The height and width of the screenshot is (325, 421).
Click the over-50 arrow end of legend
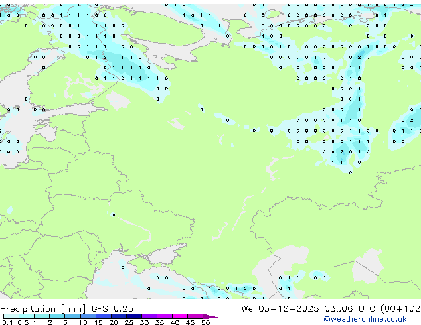(210, 316)
